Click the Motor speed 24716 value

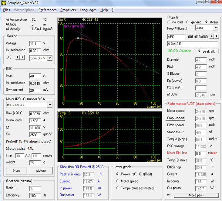pos(201,111)
